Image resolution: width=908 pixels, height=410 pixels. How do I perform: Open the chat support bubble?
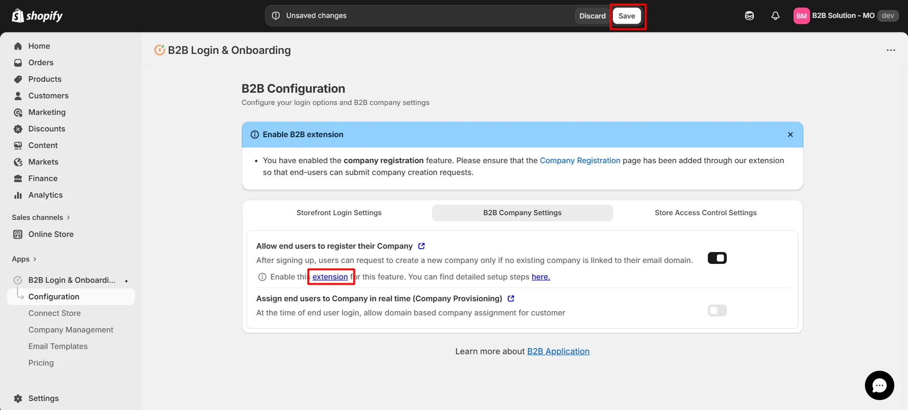[x=879, y=385]
